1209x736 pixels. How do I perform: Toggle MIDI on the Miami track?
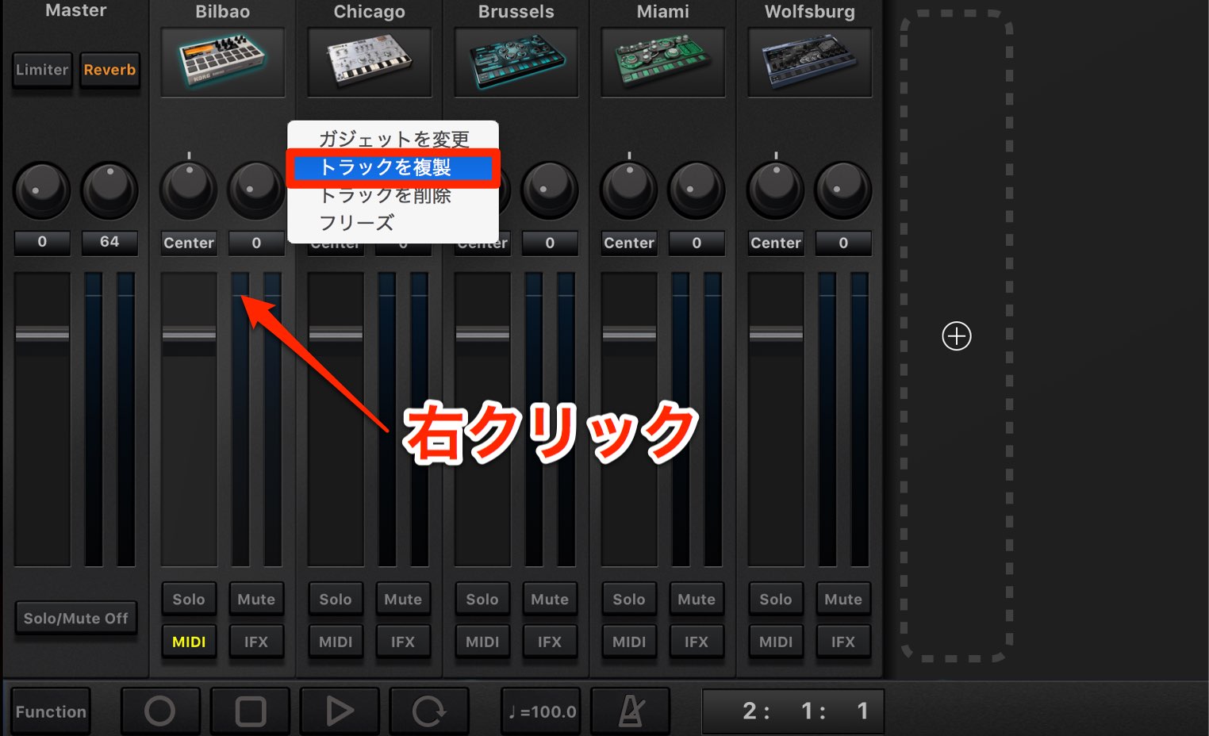[629, 642]
